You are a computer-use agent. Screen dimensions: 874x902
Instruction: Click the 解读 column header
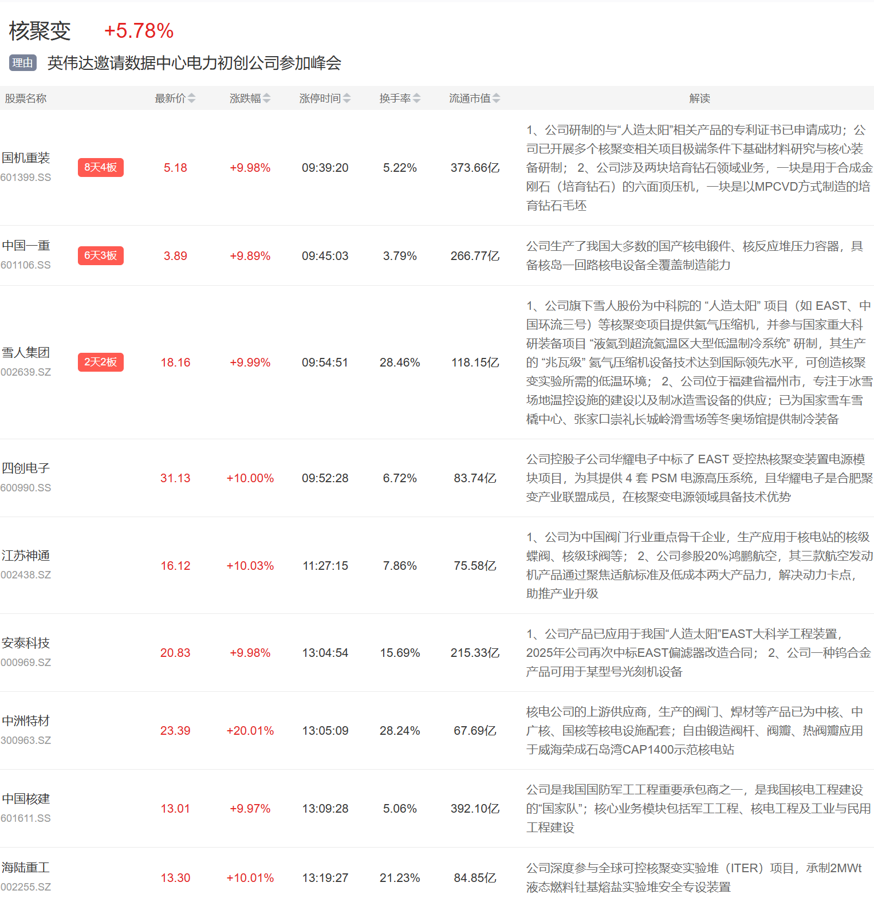coord(699,99)
